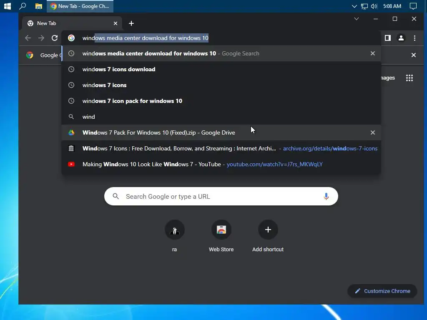Dismiss the Google Chrome infobar
427x320 pixels.
pos(413,55)
